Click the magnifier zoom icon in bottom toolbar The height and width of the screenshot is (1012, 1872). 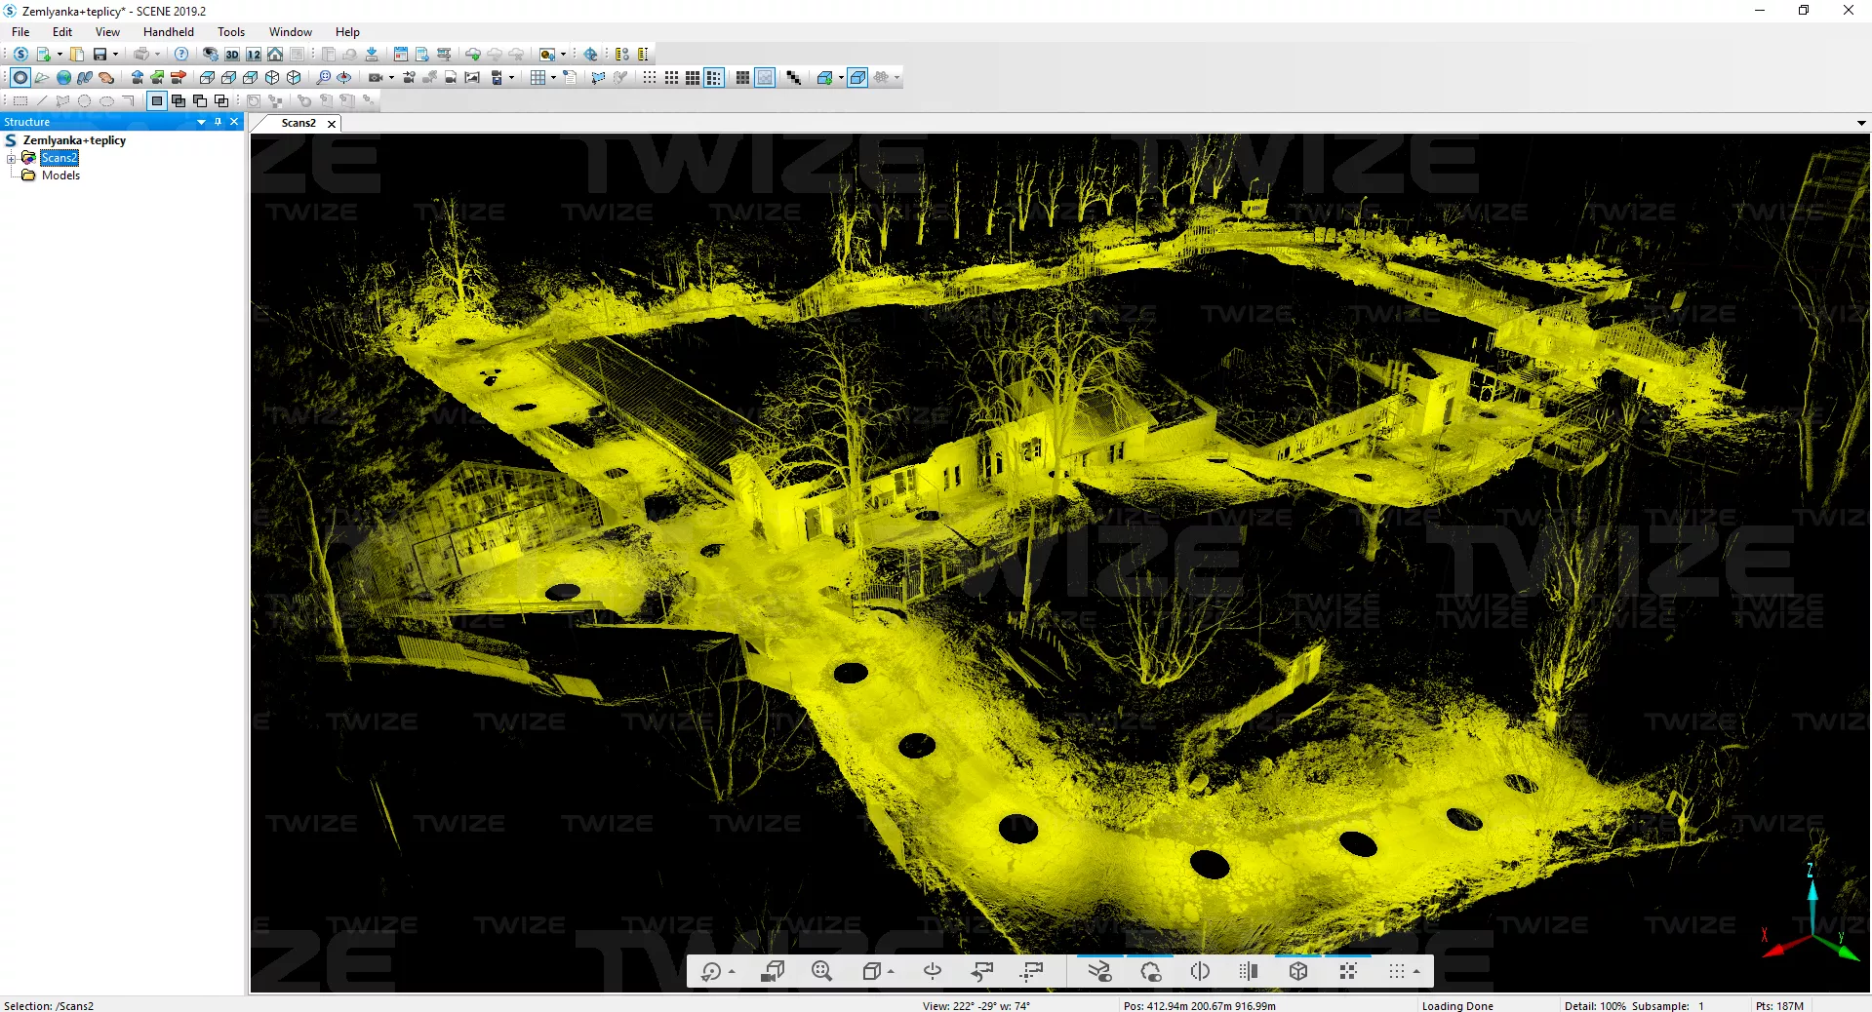point(821,971)
